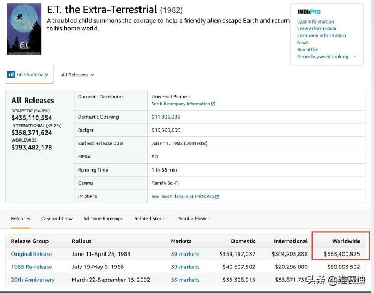Select the Related Stories tab
374x293 pixels.
point(151,219)
